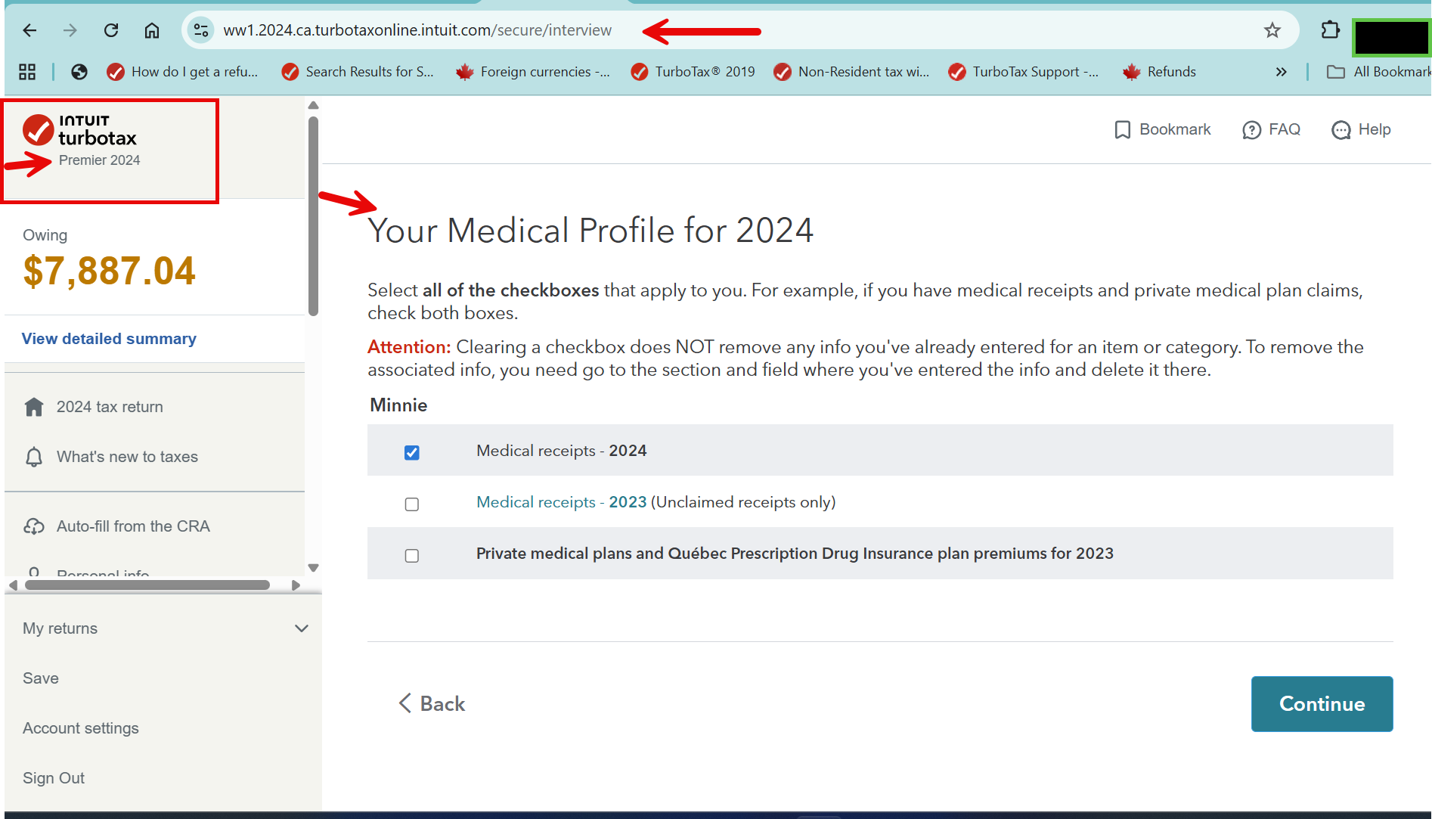Click the Help chat bubble icon
Viewport: 1432px width, 819px height.
coord(1341,130)
